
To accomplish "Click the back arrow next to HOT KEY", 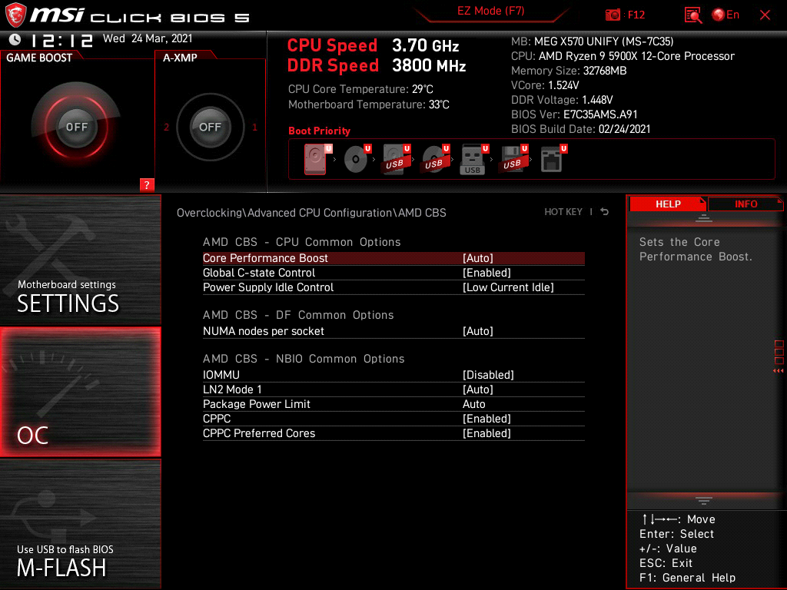I will pyautogui.click(x=605, y=212).
